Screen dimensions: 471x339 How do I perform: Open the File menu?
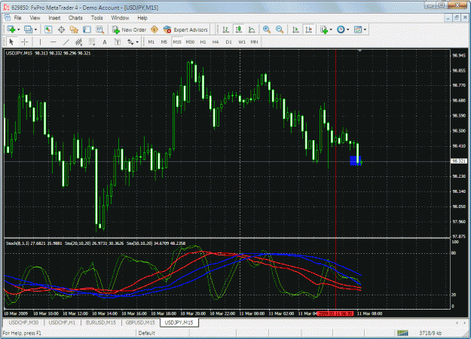point(18,18)
